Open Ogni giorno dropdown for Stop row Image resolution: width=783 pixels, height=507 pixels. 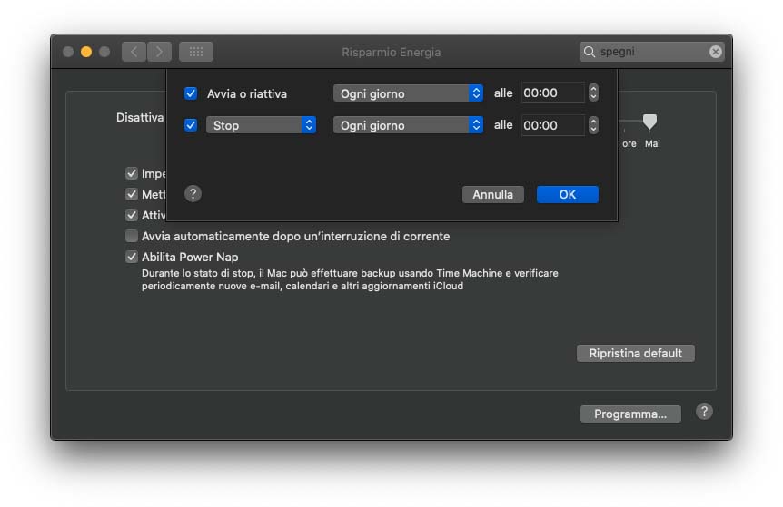(x=408, y=124)
